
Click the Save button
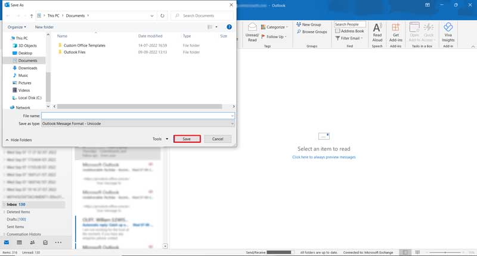[187, 139]
